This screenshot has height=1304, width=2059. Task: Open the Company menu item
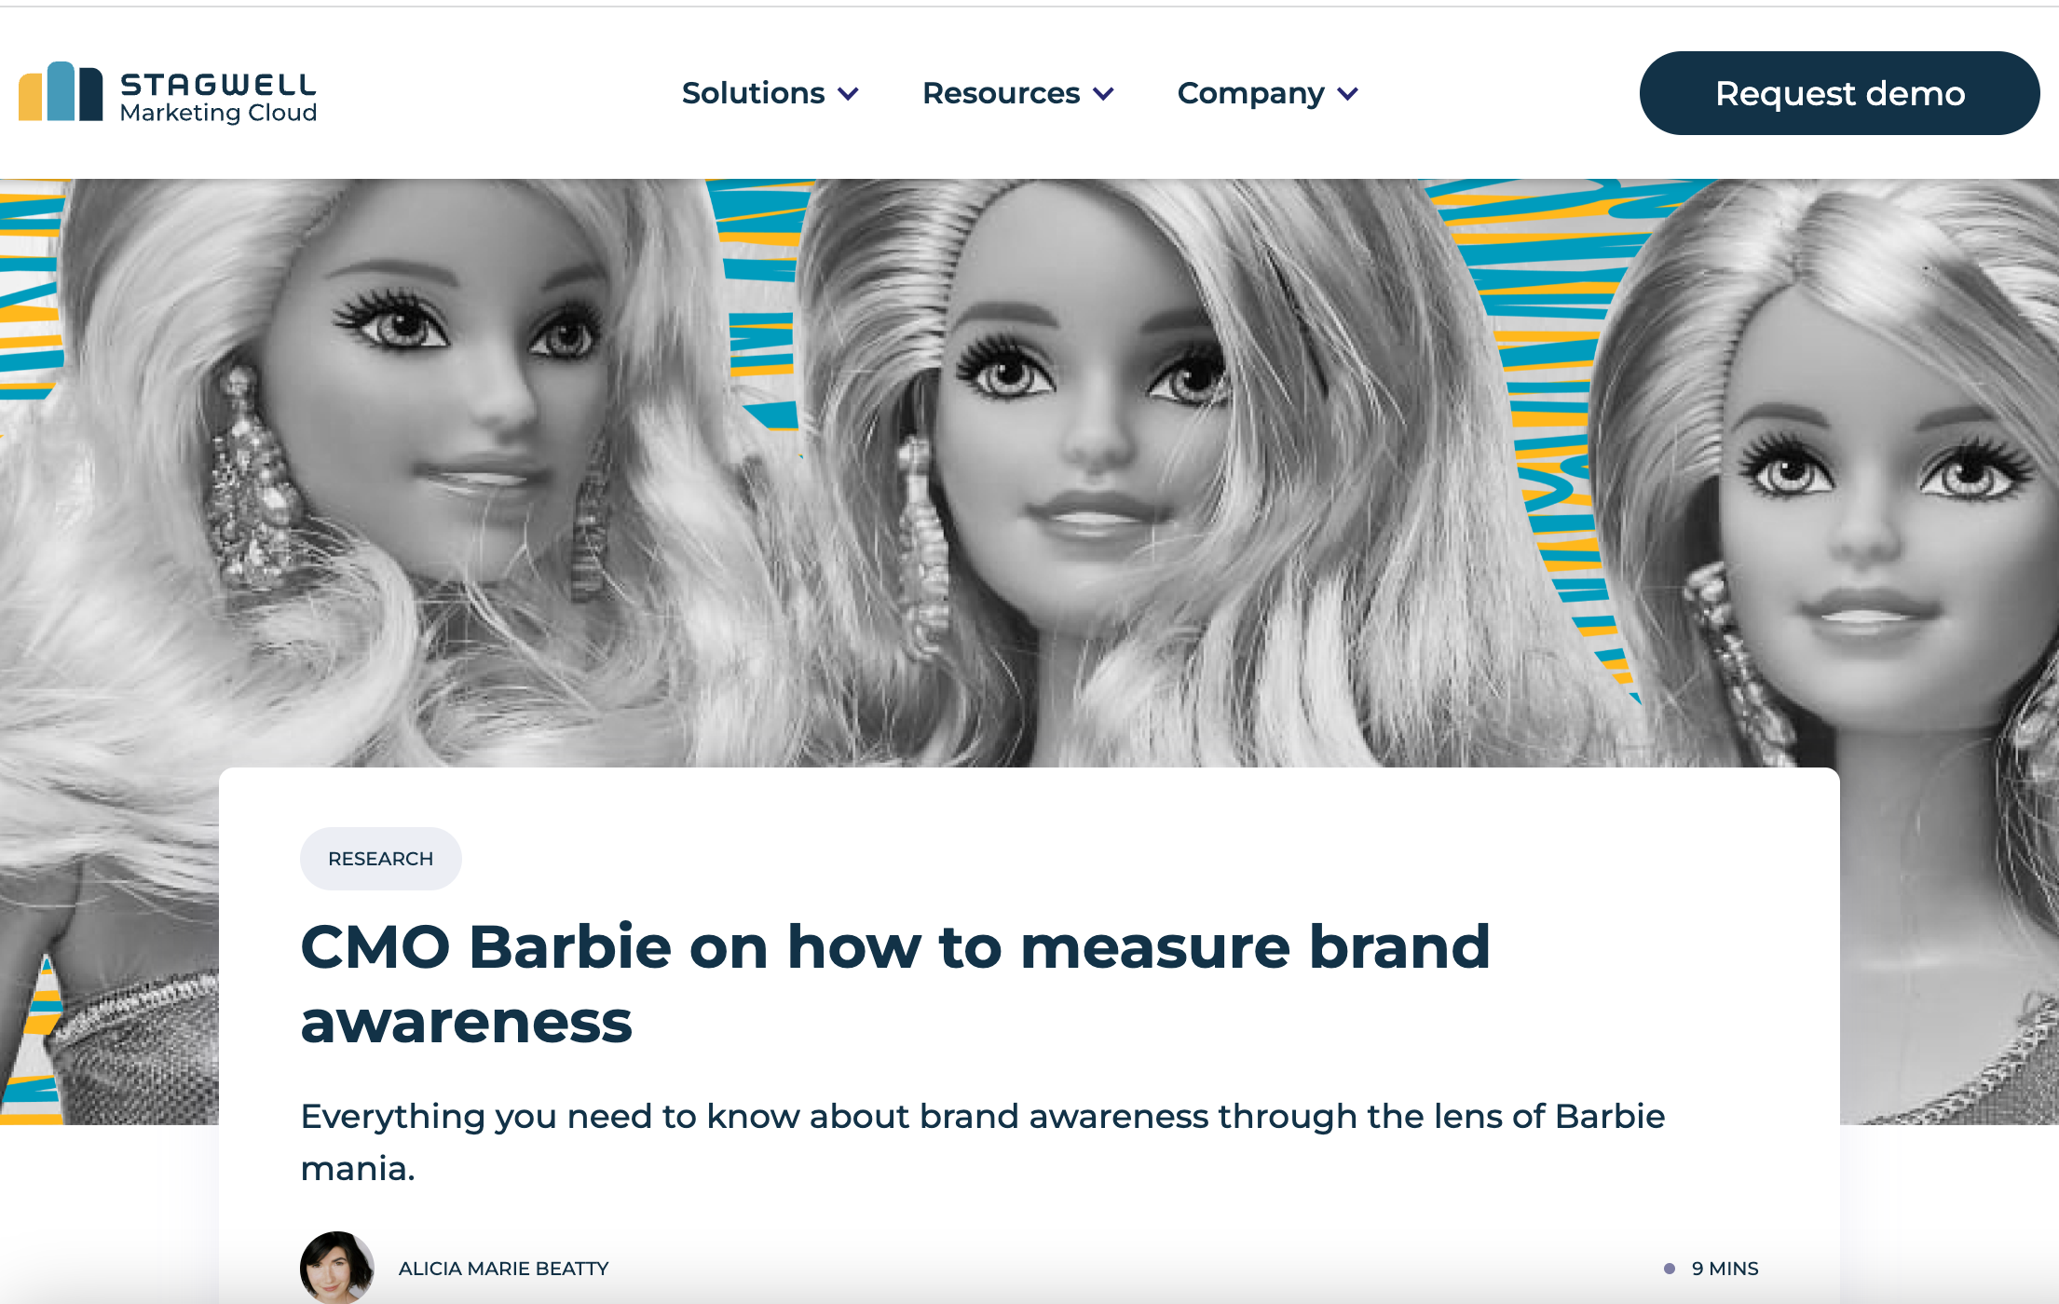pyautogui.click(x=1250, y=93)
